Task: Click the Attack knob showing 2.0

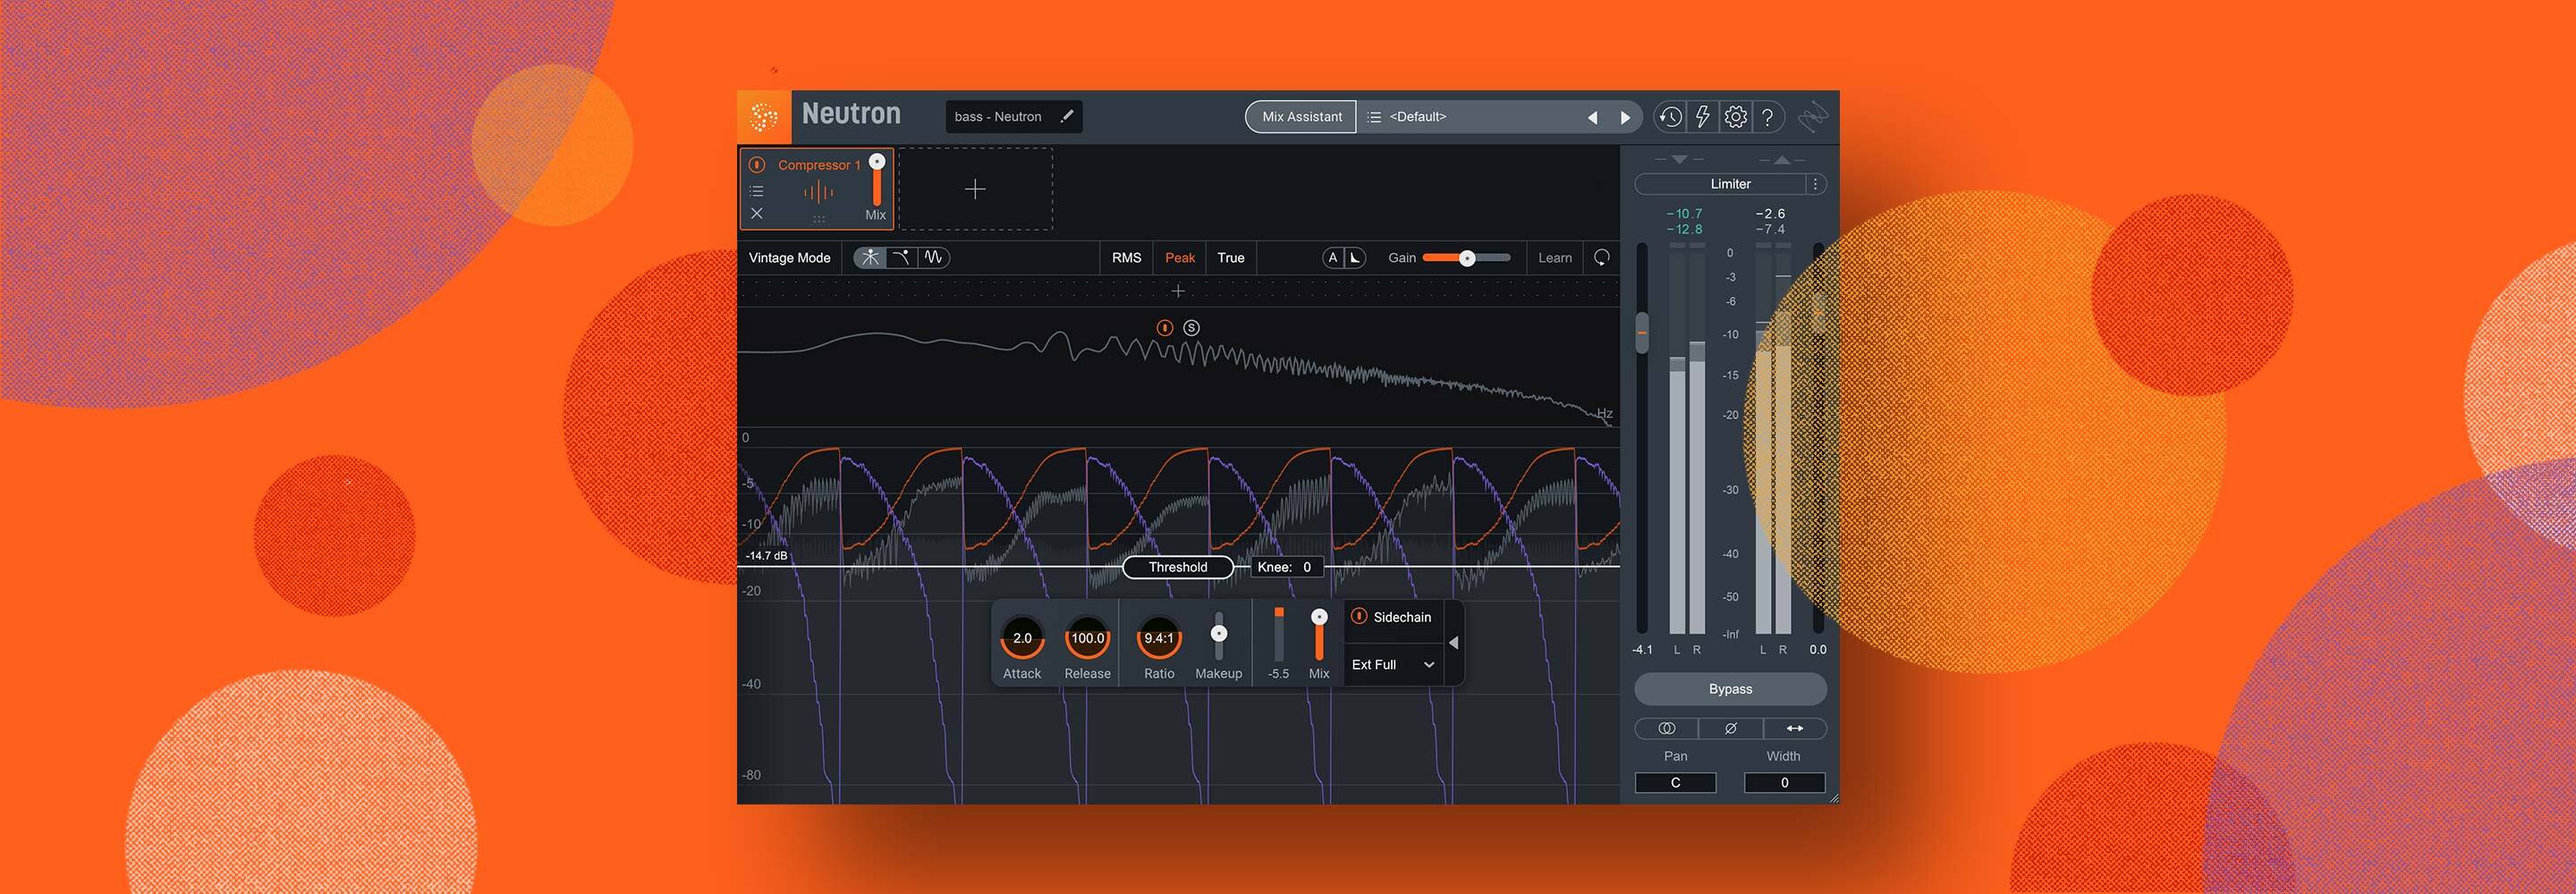Action: [x=1022, y=638]
